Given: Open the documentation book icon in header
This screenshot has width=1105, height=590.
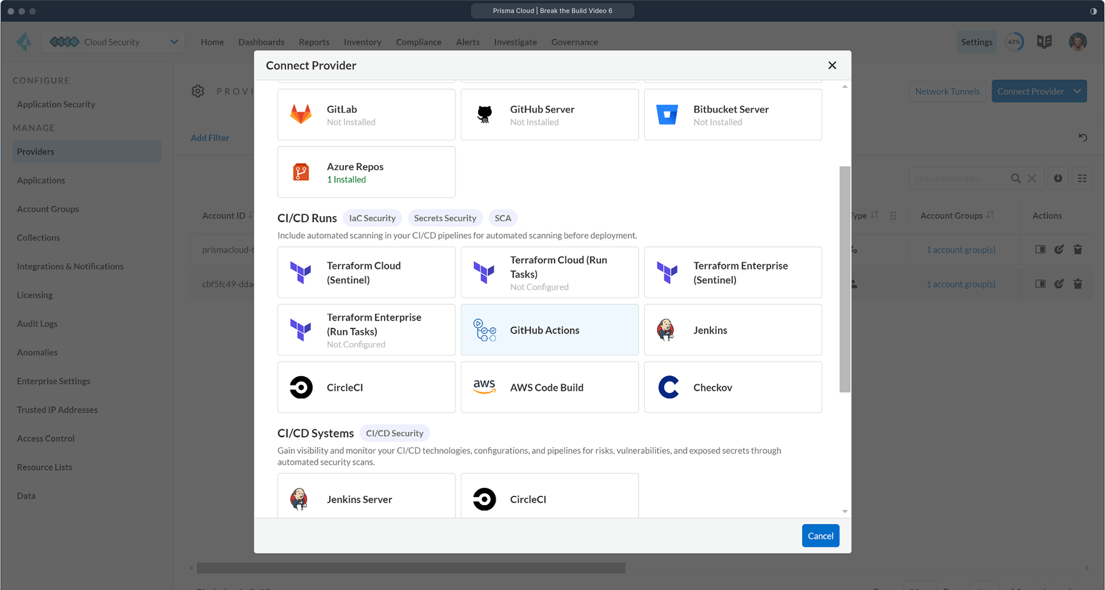Looking at the screenshot, I should pos(1044,42).
